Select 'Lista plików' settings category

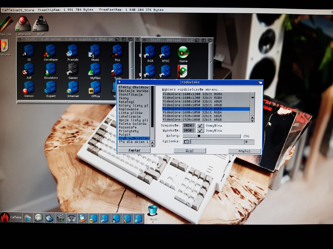[x=134, y=113]
